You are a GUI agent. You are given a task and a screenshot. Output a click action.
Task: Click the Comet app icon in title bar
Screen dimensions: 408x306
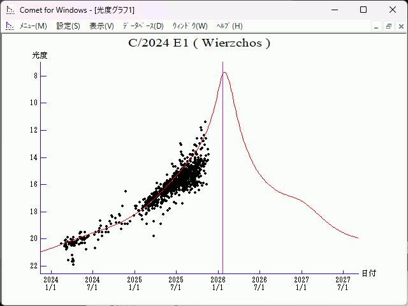(10, 10)
